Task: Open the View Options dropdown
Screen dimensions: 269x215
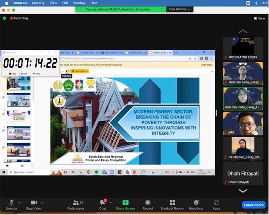Action: coord(179,9)
